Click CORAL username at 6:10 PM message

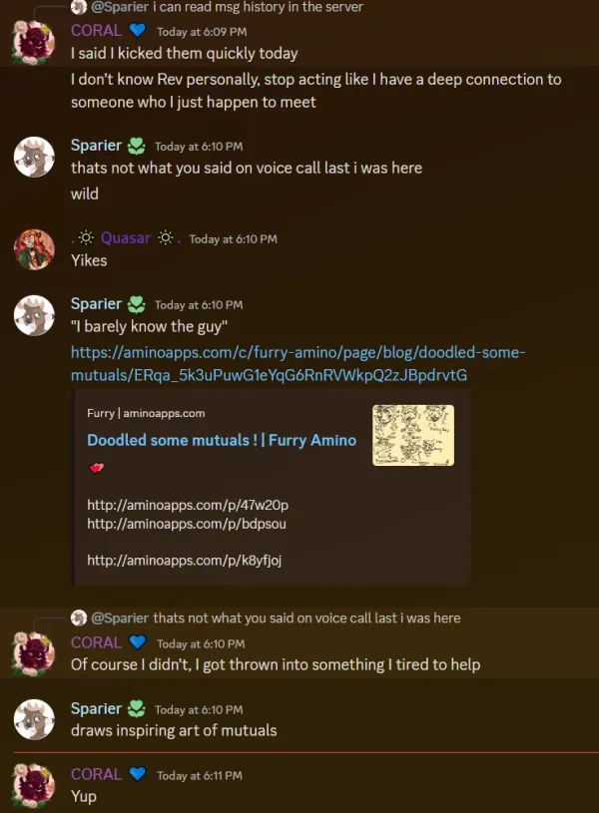pyautogui.click(x=96, y=642)
